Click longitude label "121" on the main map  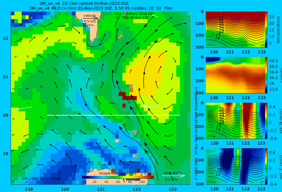coord(101,189)
